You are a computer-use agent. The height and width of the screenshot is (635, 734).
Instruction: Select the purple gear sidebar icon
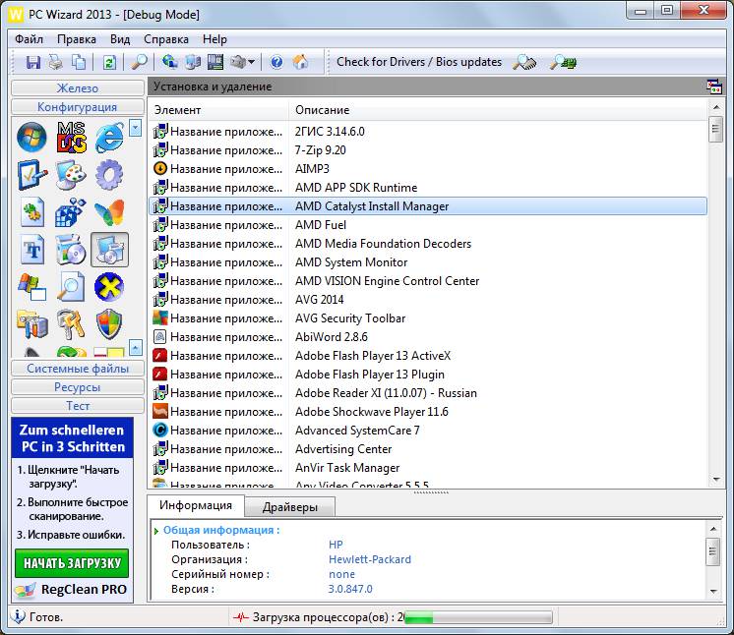click(x=109, y=175)
